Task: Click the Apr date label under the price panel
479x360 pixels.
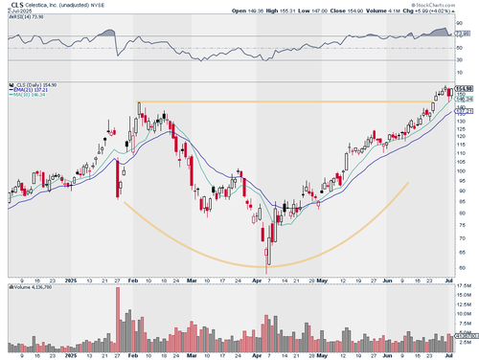Action: point(257,281)
